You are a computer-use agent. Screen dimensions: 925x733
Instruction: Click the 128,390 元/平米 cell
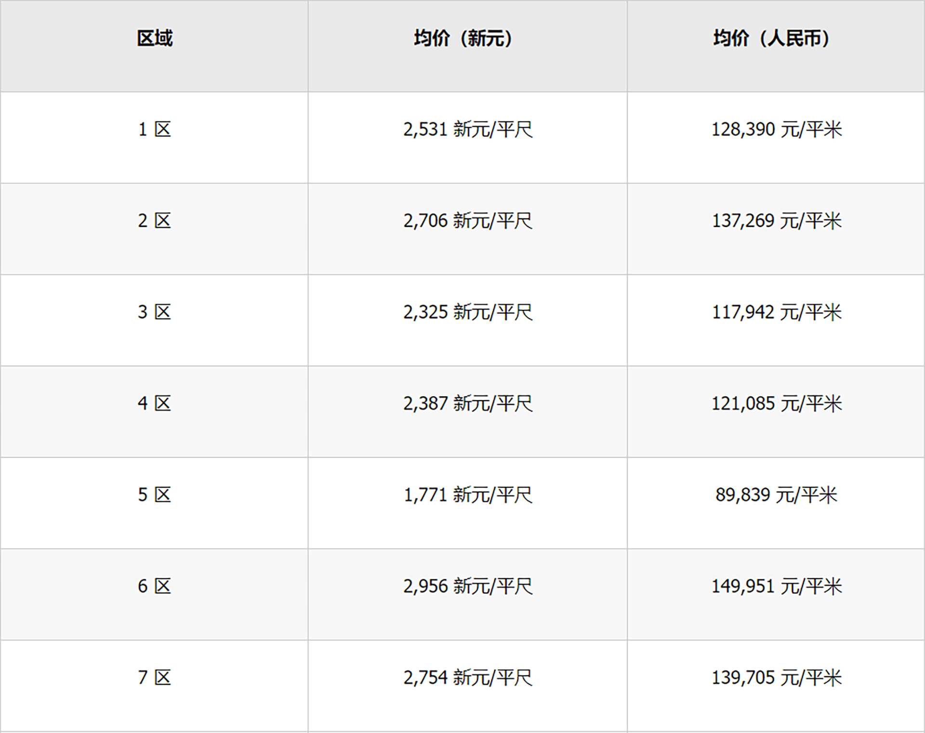pos(776,130)
